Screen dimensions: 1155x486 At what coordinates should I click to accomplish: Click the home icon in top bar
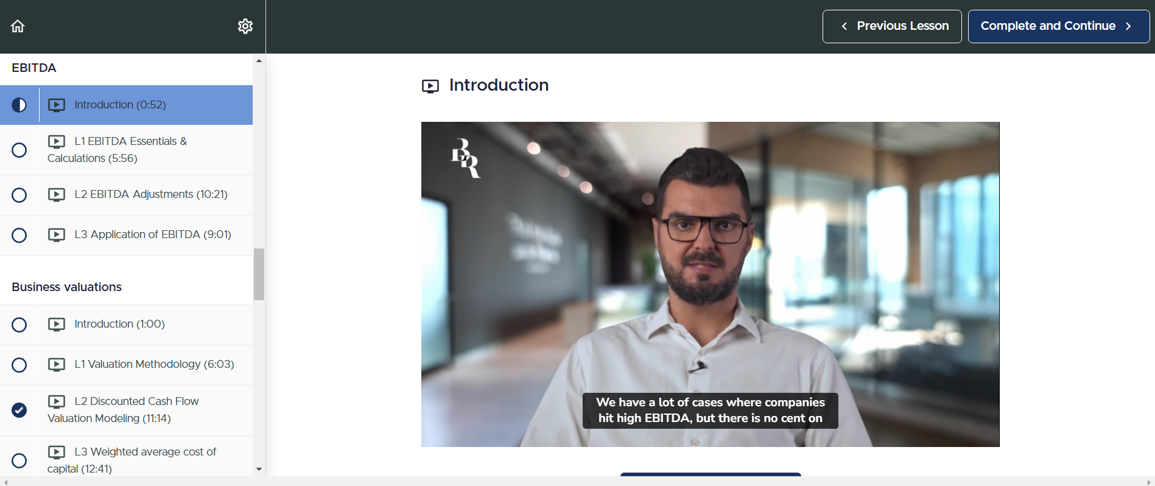(x=18, y=26)
